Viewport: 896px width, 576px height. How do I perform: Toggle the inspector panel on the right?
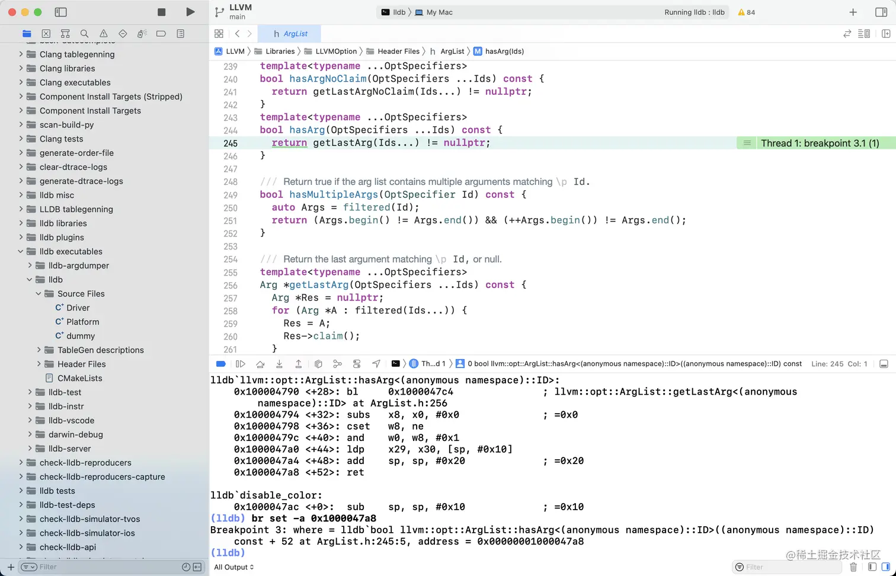click(x=881, y=12)
